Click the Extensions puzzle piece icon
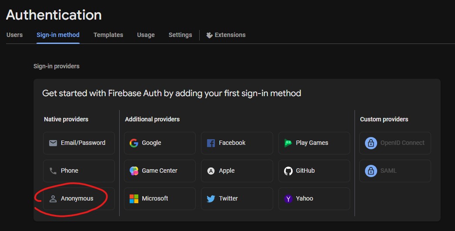This screenshot has height=231, width=455. click(x=209, y=35)
